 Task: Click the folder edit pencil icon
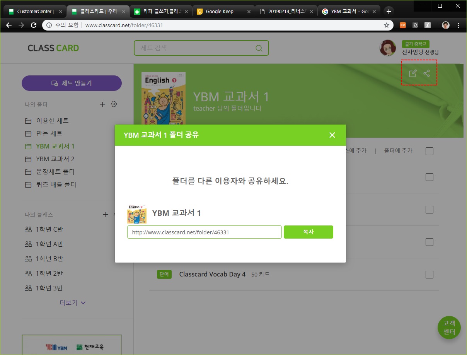click(x=412, y=73)
